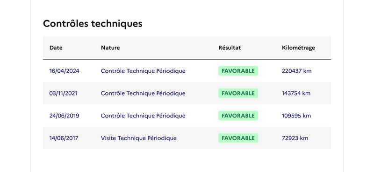Open Contrôle Technique Périodique from 2019 row
Viewport: 374px width, 172px height.
point(143,116)
